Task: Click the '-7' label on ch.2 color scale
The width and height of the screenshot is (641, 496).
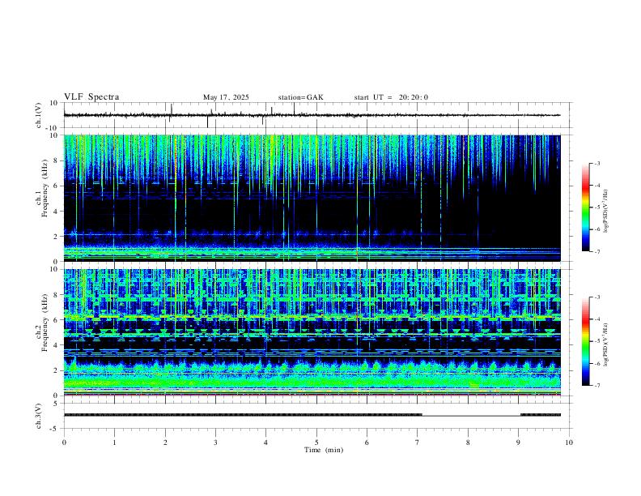Action: [597, 386]
